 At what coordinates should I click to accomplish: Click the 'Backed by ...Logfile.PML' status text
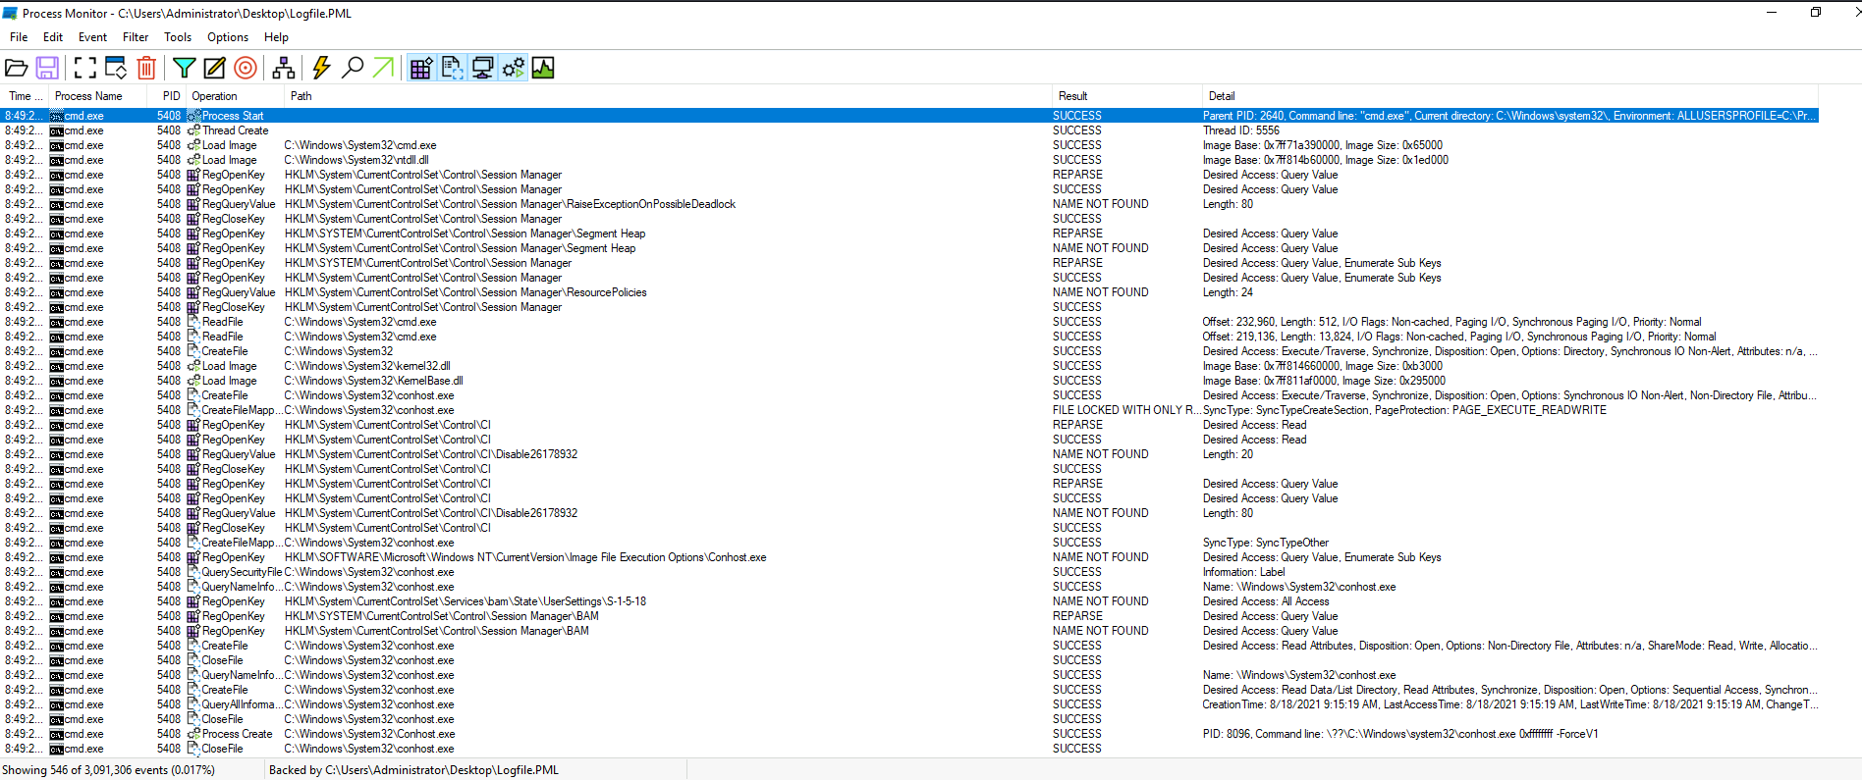pyautogui.click(x=413, y=770)
